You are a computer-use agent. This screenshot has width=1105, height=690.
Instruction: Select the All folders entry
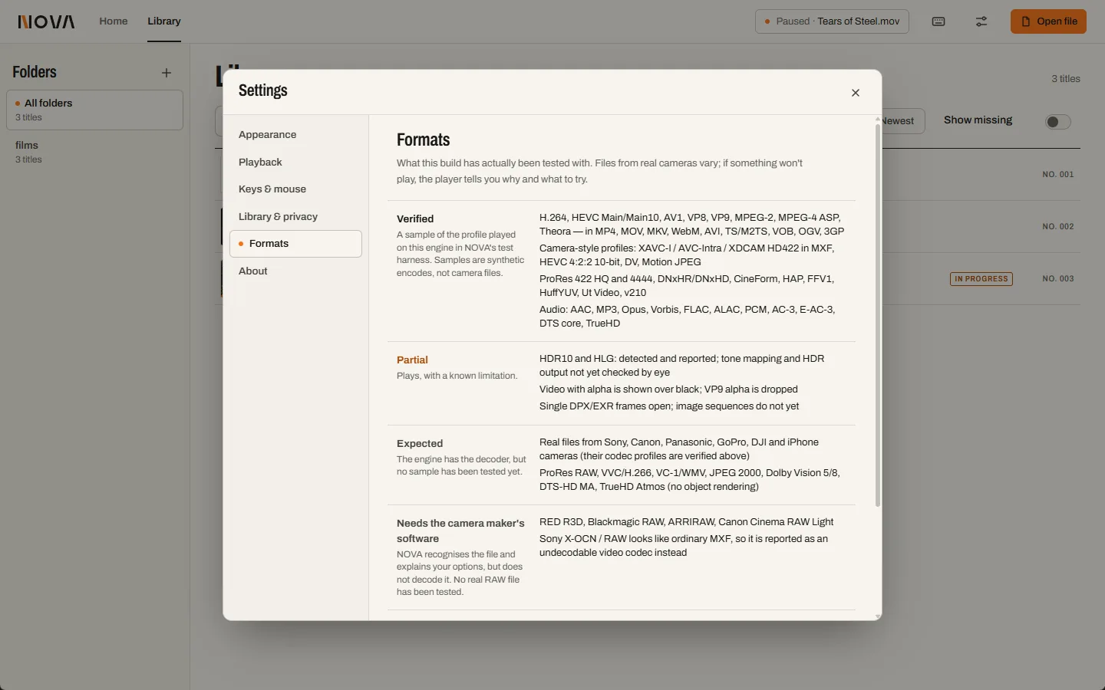point(94,110)
